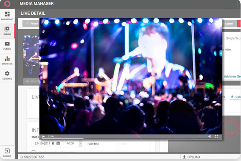Click the Cancel button
This screenshot has height=161, width=241.
point(229,24)
